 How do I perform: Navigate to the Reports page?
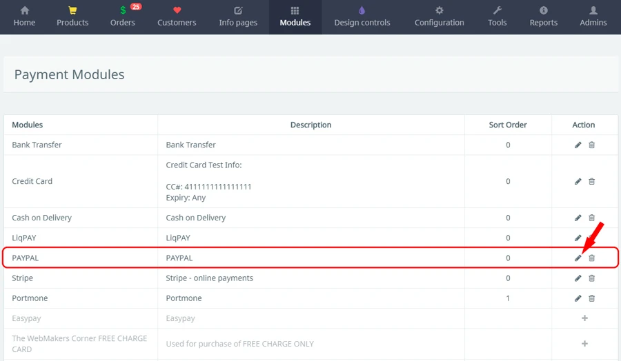[x=543, y=17]
